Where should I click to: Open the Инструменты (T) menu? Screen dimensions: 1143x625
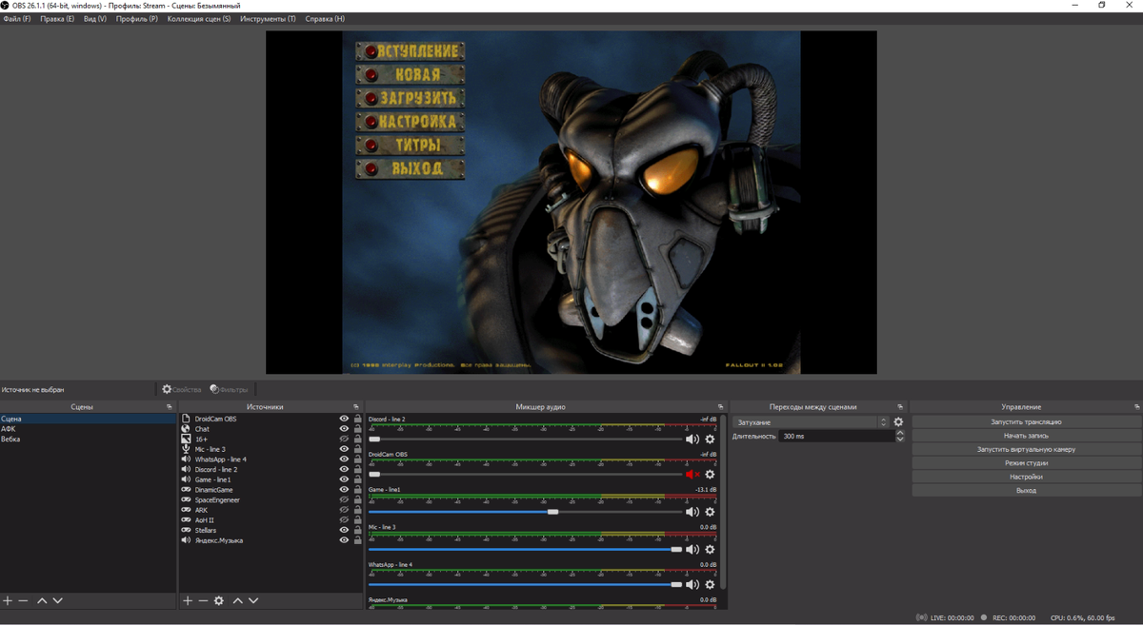pos(268,19)
